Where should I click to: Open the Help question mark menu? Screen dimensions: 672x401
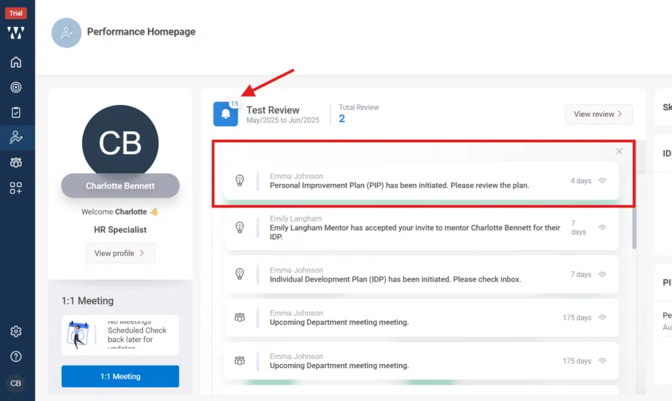tap(16, 357)
